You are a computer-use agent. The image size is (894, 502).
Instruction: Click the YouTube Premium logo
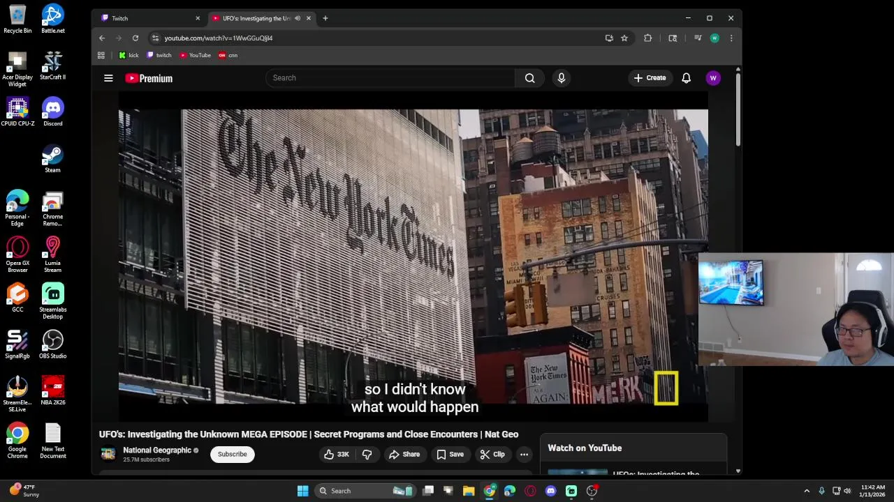(149, 78)
